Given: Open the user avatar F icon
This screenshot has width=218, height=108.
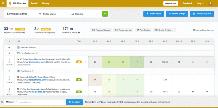Looking at the screenshot, I should [x=211, y=3].
